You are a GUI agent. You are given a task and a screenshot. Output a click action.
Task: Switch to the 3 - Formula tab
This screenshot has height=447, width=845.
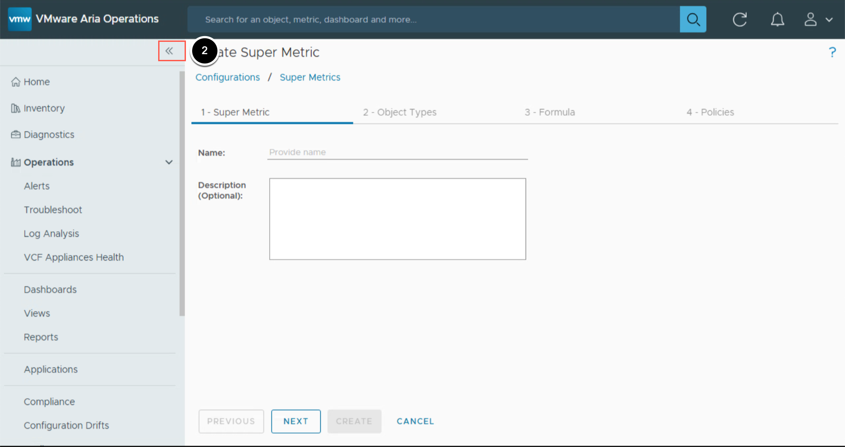click(x=549, y=112)
